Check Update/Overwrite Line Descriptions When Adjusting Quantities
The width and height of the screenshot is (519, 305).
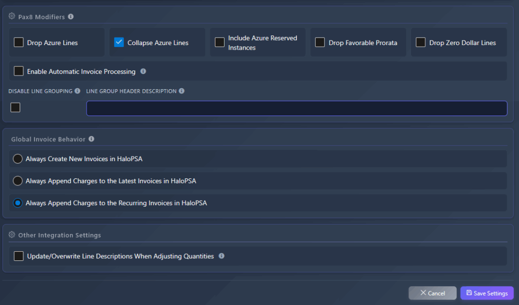[x=19, y=256]
